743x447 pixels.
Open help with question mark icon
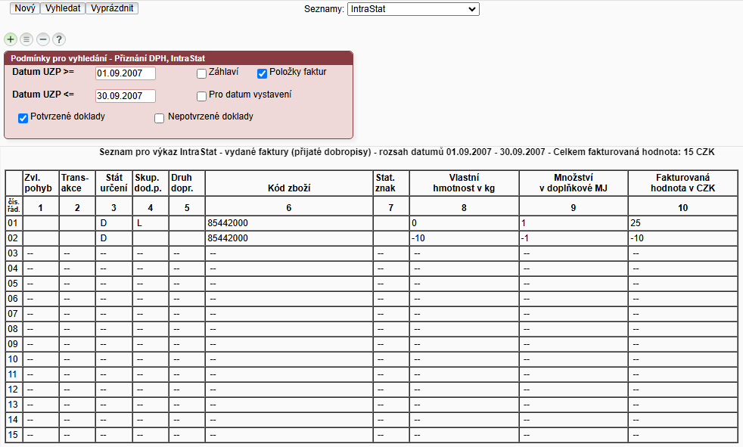tap(59, 39)
